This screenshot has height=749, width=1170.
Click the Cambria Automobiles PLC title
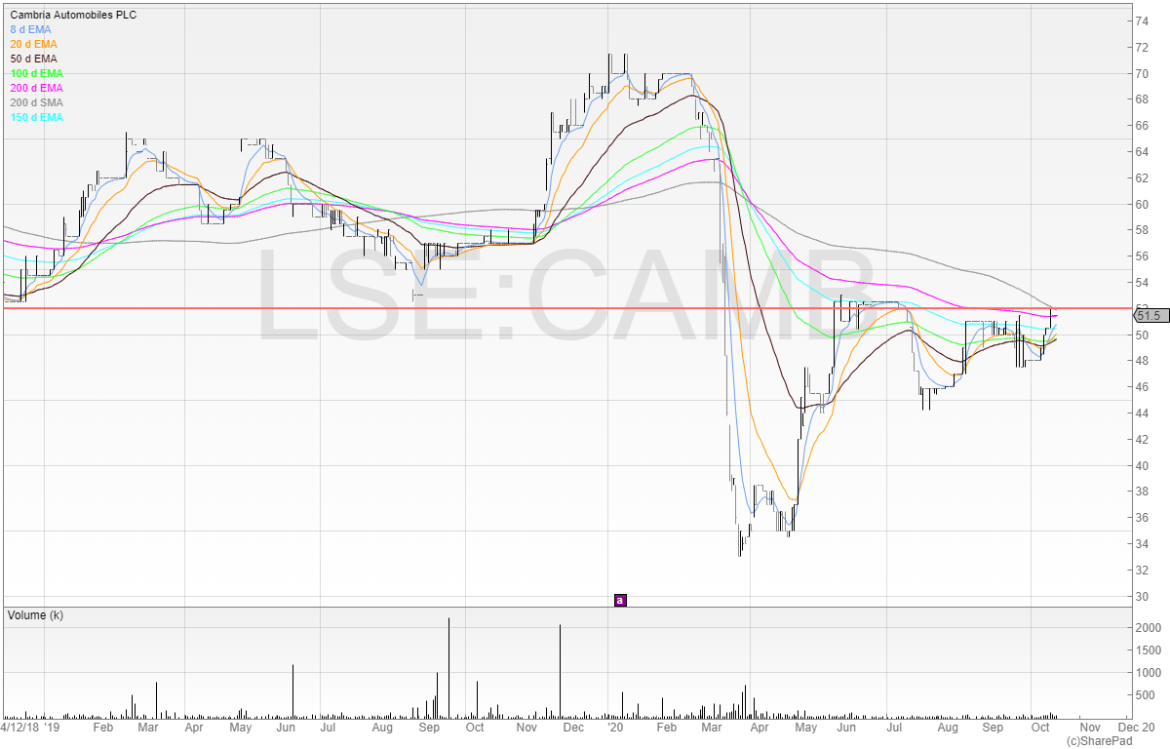click(73, 15)
